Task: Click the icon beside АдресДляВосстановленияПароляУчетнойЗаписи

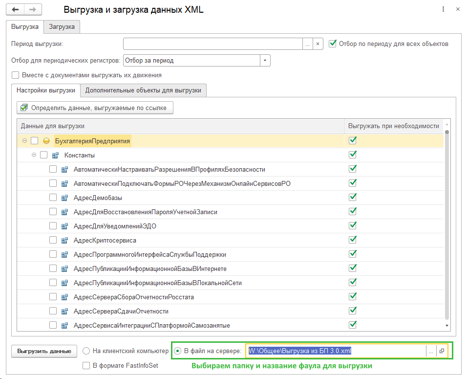Action: click(64, 212)
